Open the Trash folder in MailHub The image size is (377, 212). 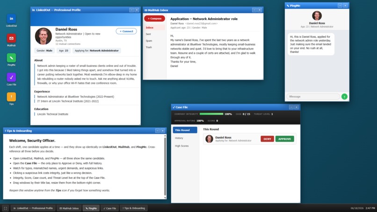(x=155, y=47)
